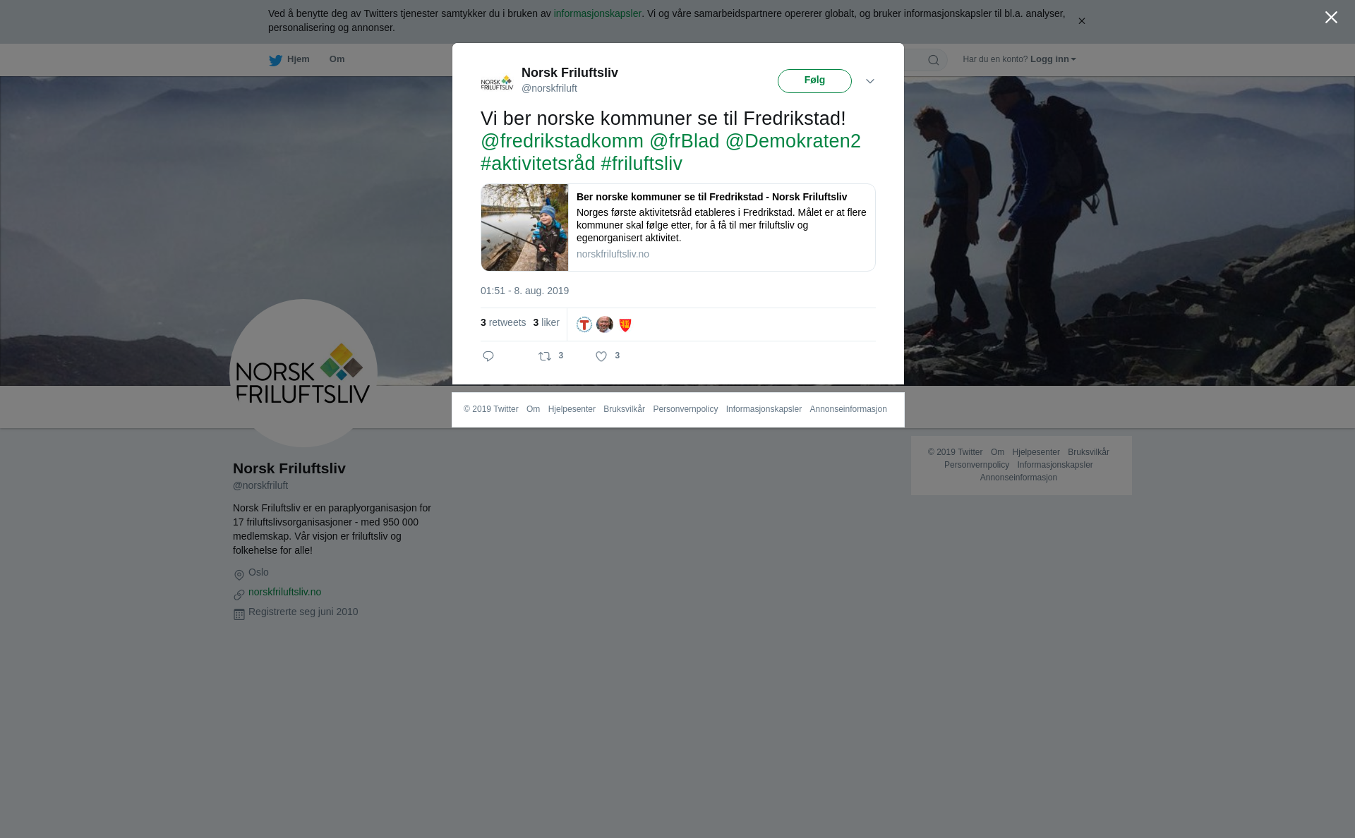Open Norsk Friluftsliv small avatar in tweet
The image size is (1355, 838).
[x=497, y=83]
